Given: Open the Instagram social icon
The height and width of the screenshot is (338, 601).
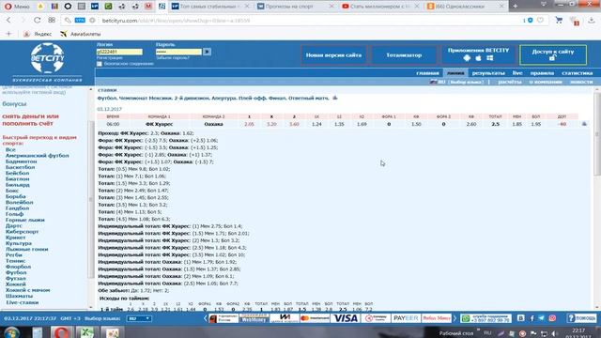Looking at the screenshot, I should coord(552,318).
